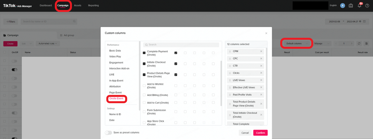Click the Cancel button
This screenshot has width=373, height=139.
(245, 133)
